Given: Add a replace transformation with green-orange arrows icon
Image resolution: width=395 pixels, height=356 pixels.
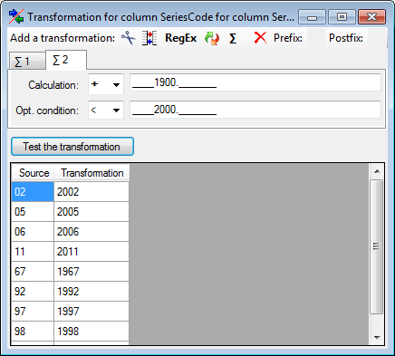Looking at the screenshot, I should pyautogui.click(x=212, y=38).
